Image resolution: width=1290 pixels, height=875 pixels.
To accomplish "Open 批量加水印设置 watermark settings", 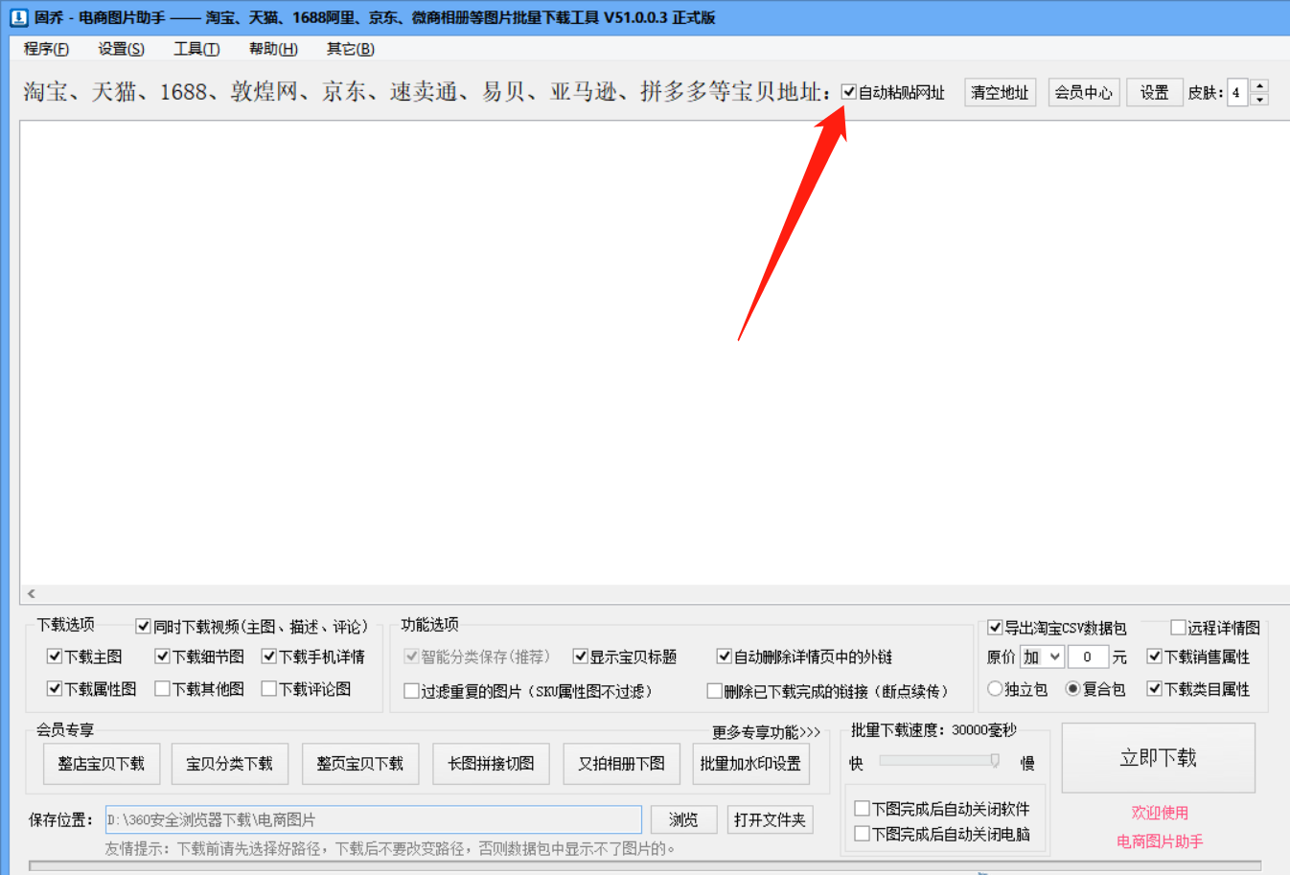I will [750, 763].
